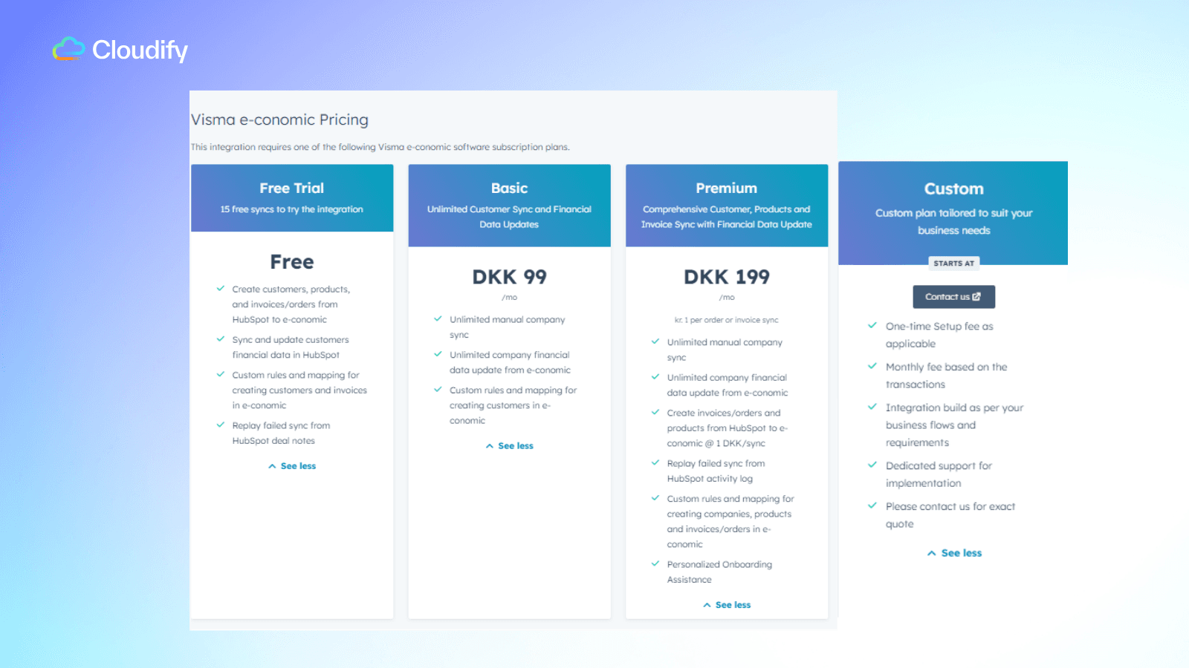Screen dimensions: 1189x668
Task: Collapse the Custom plan features with See less
Action: [x=954, y=553]
